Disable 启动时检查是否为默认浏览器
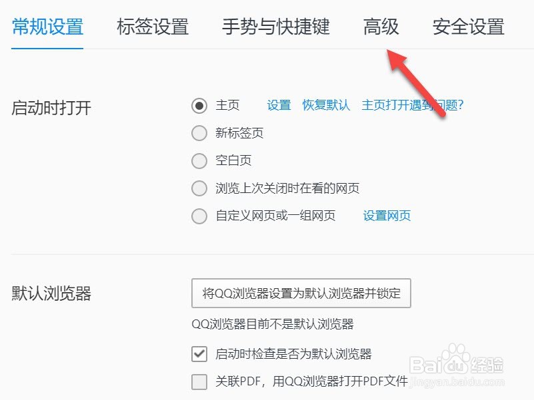Viewport: 534px width, 400px height. tap(199, 354)
